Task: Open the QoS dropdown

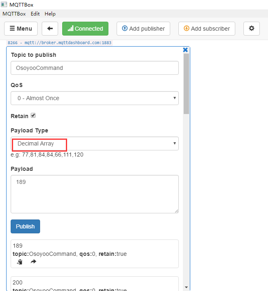Action: [95, 98]
